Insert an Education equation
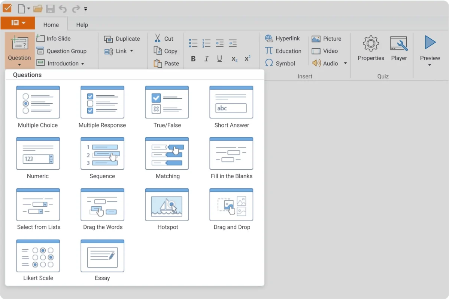 click(283, 51)
